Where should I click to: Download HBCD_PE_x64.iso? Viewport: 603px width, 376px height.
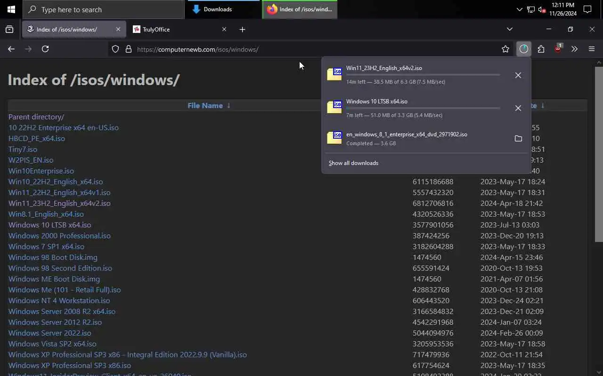coord(37,138)
